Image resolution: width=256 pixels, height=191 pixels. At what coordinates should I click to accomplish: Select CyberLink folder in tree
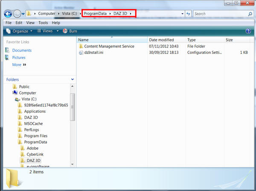click(x=35, y=154)
